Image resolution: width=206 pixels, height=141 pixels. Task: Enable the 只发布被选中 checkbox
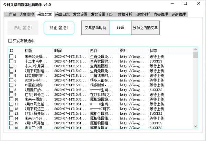(x=11, y=41)
